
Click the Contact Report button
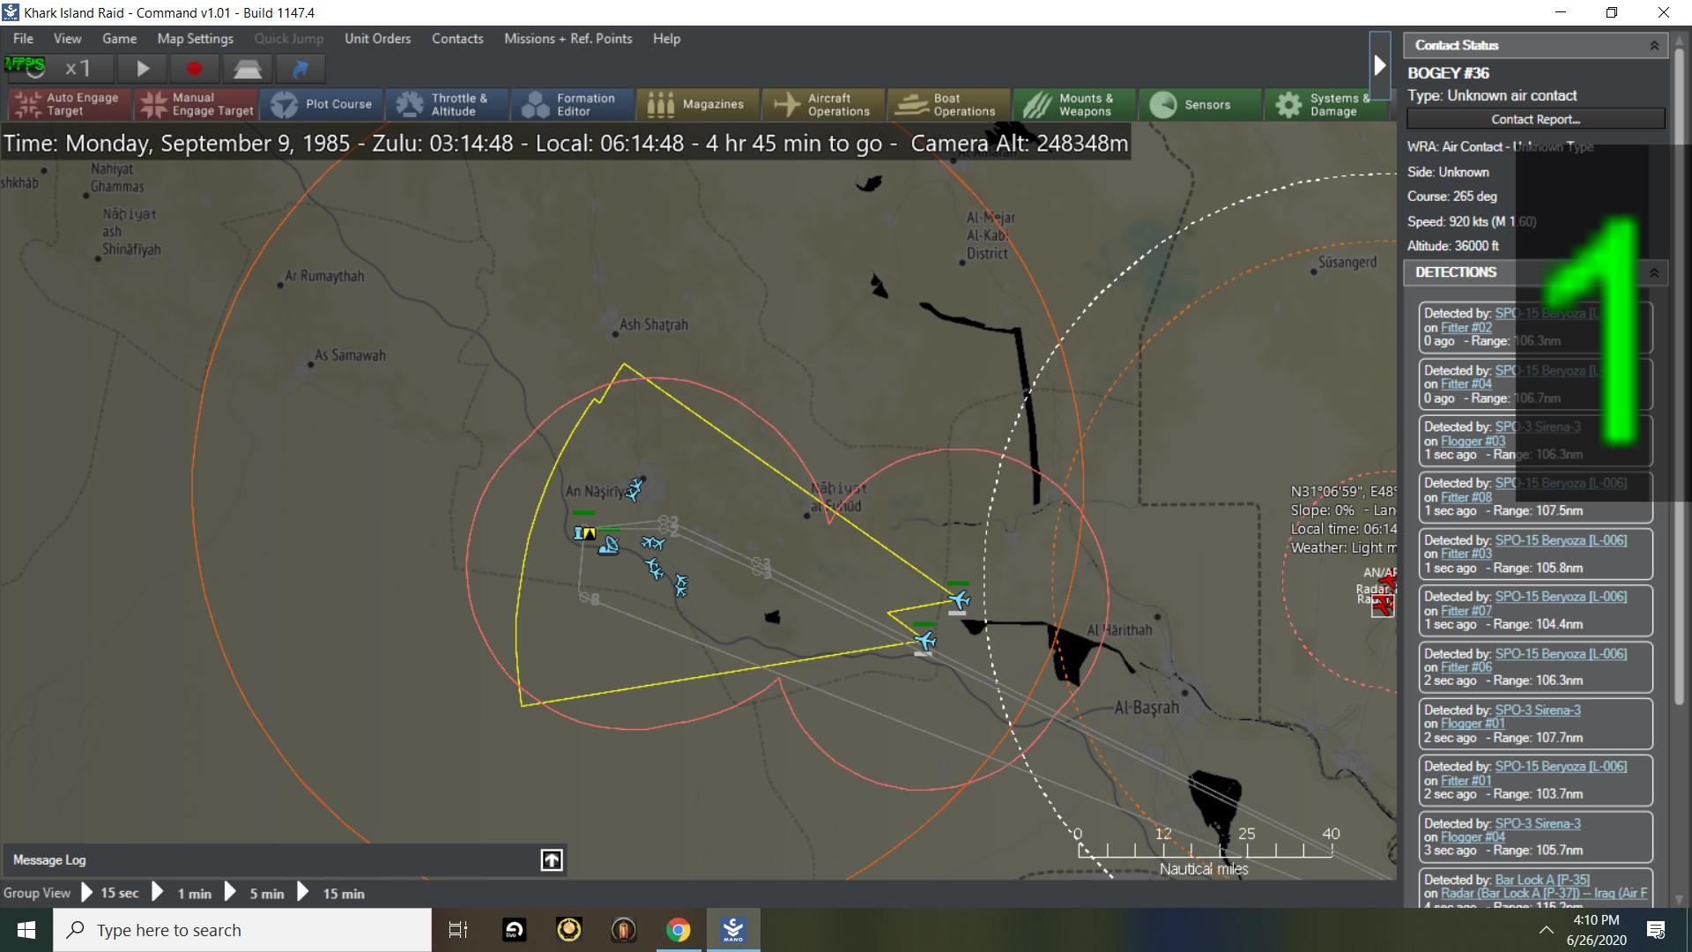[1535, 120]
